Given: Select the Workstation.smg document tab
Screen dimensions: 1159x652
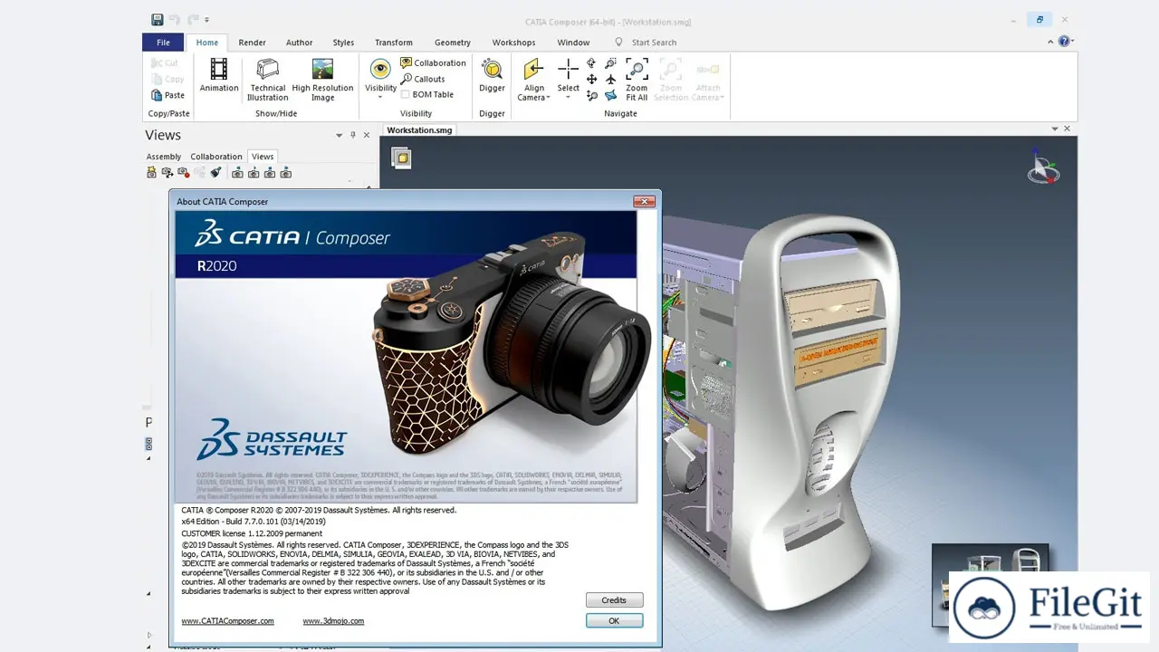Looking at the screenshot, I should pyautogui.click(x=418, y=129).
